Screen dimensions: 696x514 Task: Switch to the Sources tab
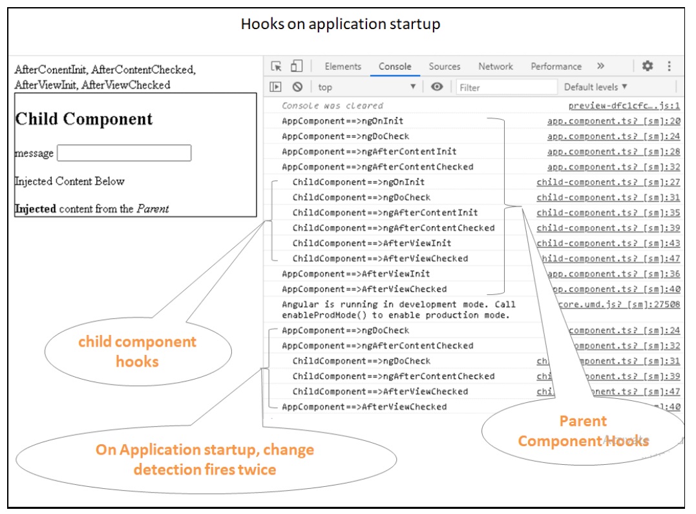tap(445, 66)
